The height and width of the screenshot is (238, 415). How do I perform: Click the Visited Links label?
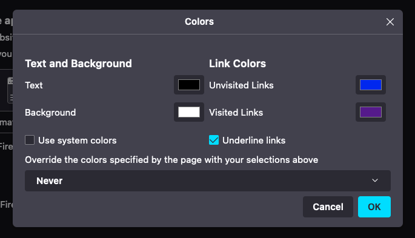[236, 113]
